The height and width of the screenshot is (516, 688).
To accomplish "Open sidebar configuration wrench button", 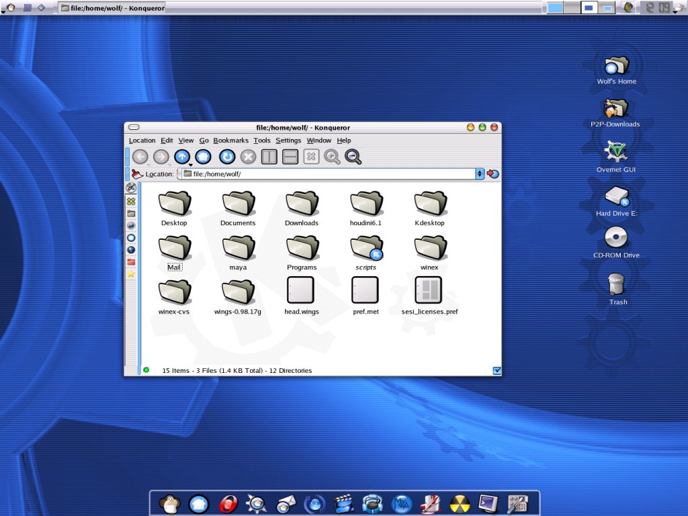I will (131, 188).
